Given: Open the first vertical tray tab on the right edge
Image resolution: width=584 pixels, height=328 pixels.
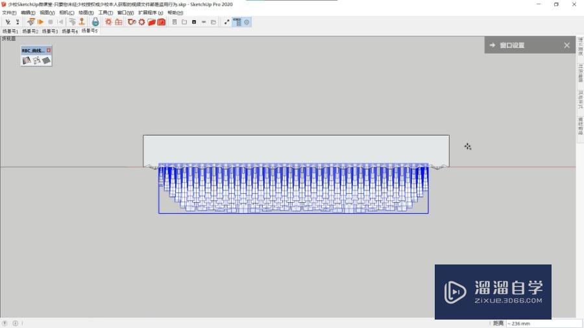Looking at the screenshot, I should coord(580,47).
